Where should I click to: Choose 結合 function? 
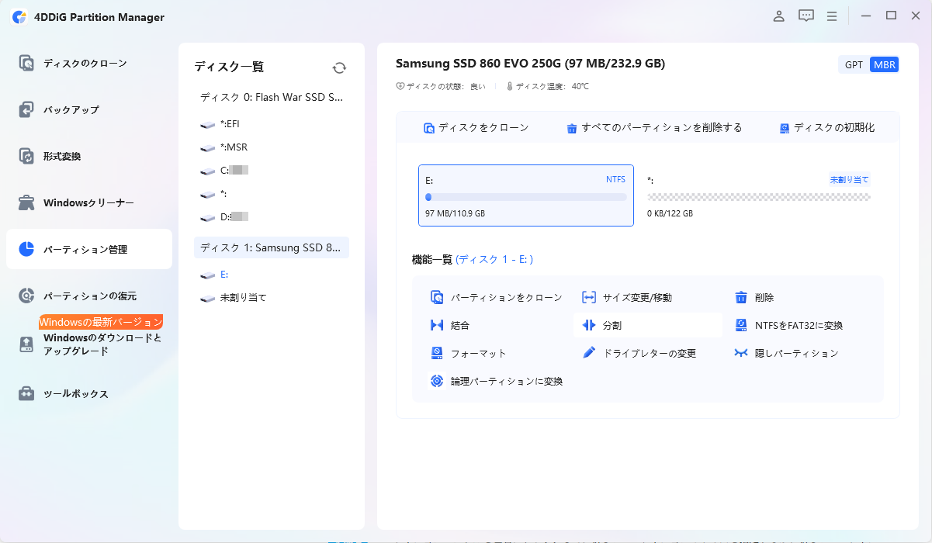coord(450,325)
